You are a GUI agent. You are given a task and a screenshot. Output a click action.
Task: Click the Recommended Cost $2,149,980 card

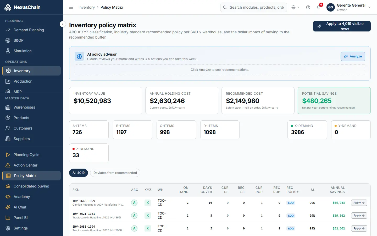coord(258,101)
